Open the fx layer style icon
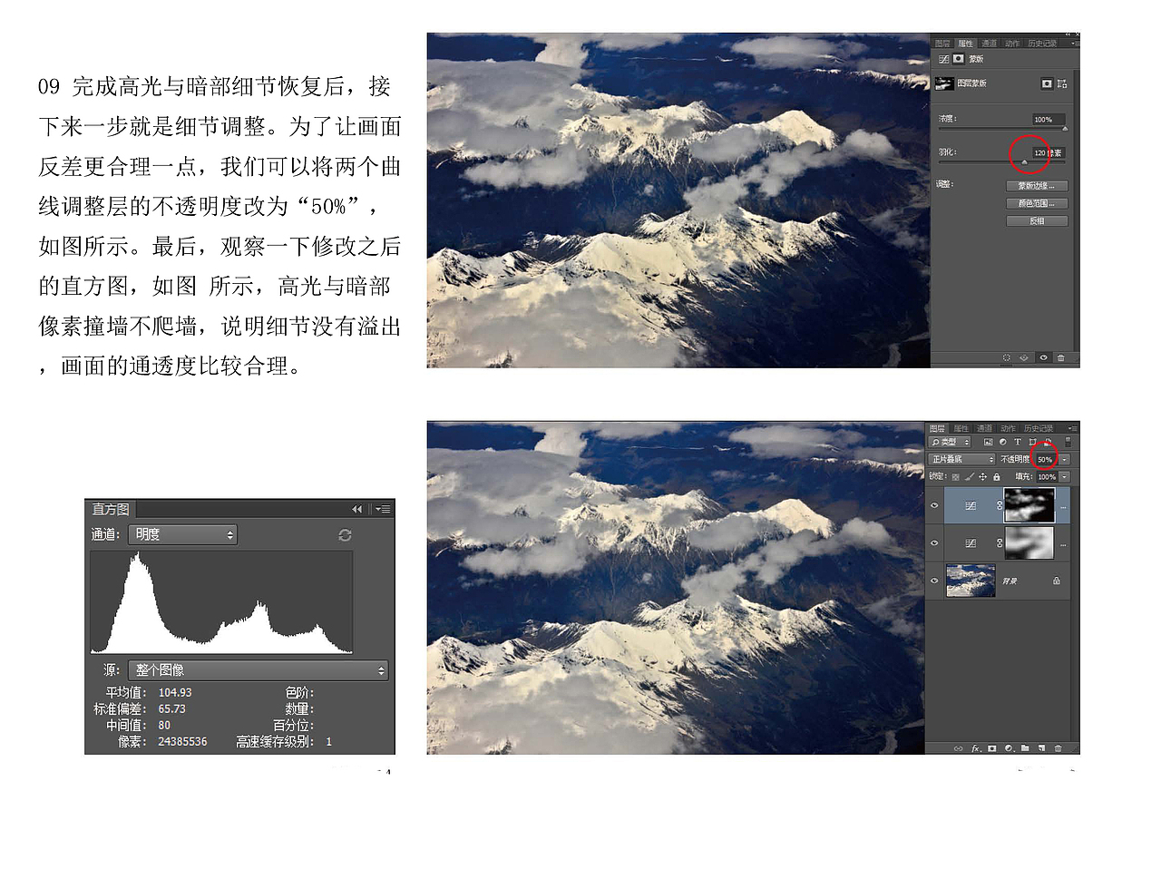 (975, 748)
